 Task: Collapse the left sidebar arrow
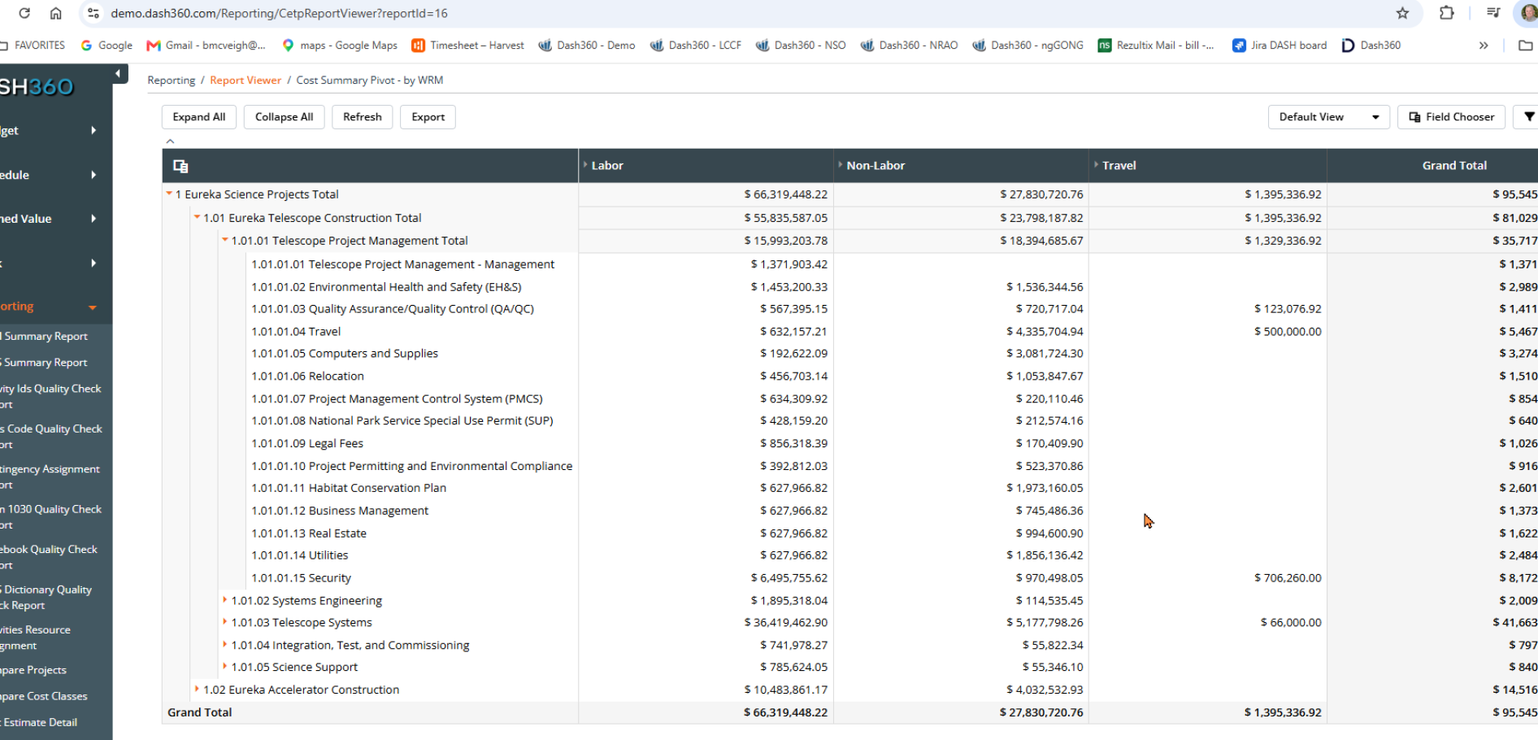tap(119, 74)
